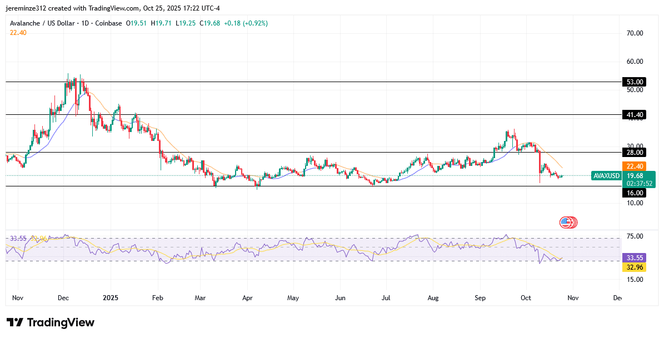Click the +0.18 (+0.92%) price change value
The height and width of the screenshot is (339, 664).
[x=245, y=23]
